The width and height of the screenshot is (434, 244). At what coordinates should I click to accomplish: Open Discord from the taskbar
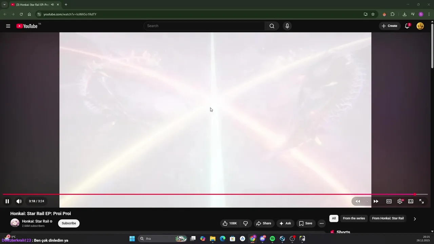[262, 239]
